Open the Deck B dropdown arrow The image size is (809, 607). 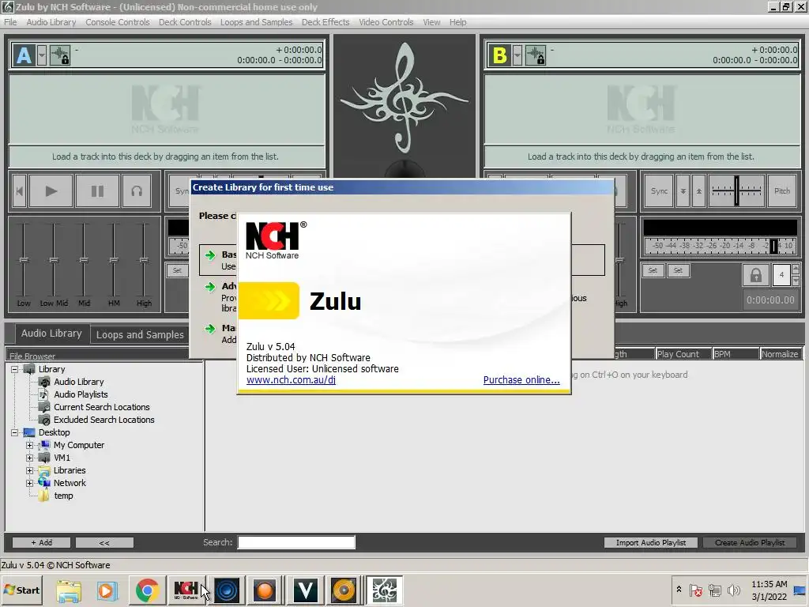click(517, 55)
